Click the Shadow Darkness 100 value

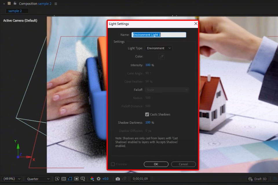click(x=148, y=123)
